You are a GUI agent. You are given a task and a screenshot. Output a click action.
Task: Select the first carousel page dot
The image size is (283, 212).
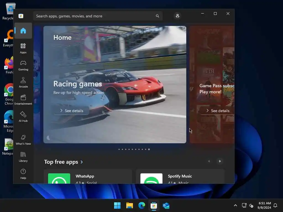pos(119,149)
